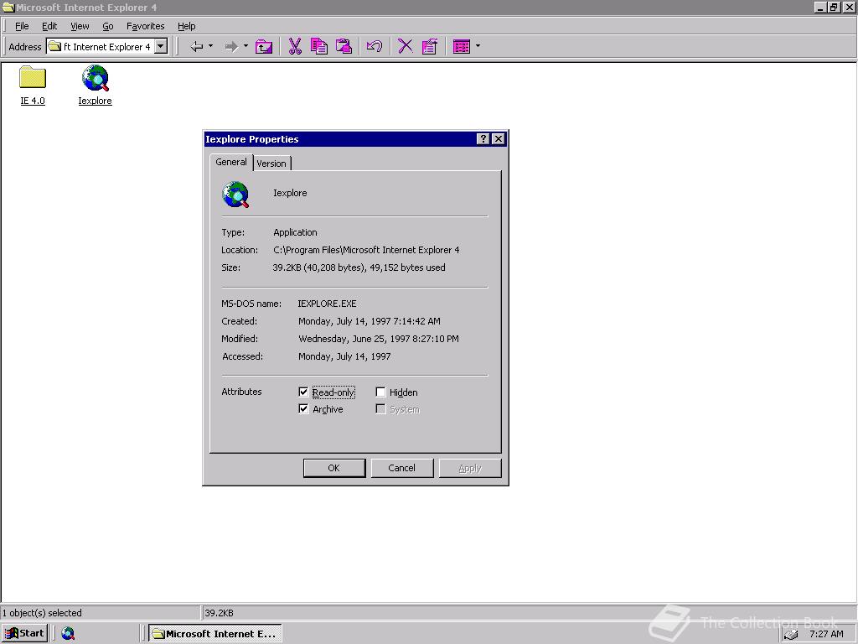The image size is (858, 644).
Task: Click the Undo toolbar icon
Action: coord(375,47)
